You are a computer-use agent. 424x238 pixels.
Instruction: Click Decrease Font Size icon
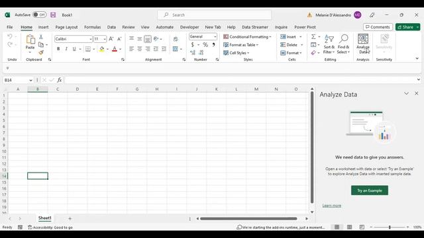tap(119, 39)
